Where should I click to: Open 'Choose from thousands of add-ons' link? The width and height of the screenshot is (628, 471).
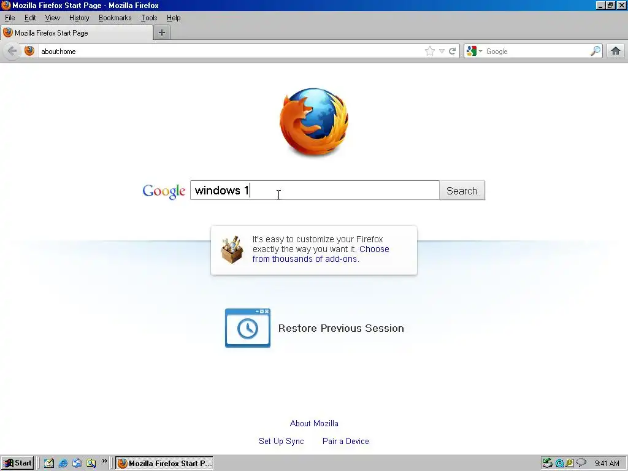pos(320,254)
